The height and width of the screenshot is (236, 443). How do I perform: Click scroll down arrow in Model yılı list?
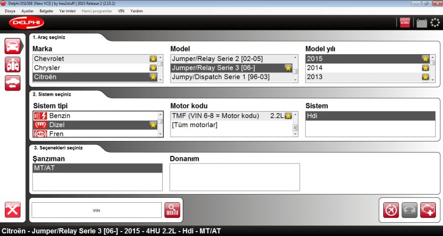[433, 80]
